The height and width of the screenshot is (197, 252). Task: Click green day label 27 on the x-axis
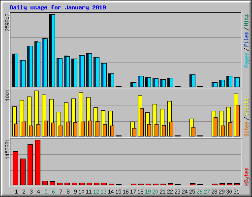[x=207, y=192]
